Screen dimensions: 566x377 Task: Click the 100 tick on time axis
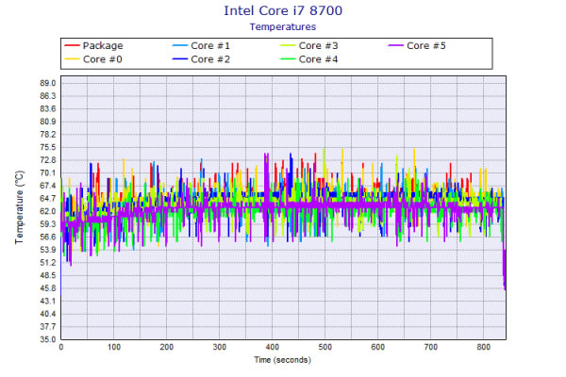(114, 347)
